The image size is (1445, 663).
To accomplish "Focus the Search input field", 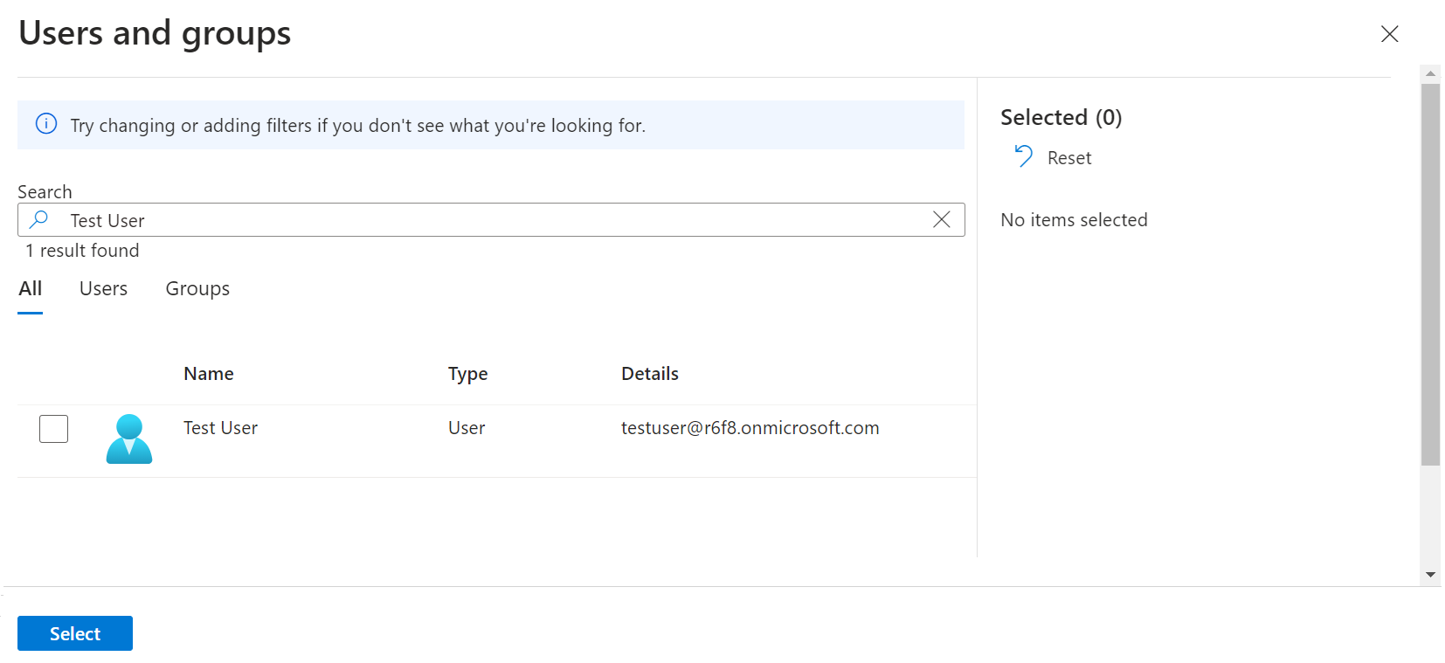I will [489, 220].
